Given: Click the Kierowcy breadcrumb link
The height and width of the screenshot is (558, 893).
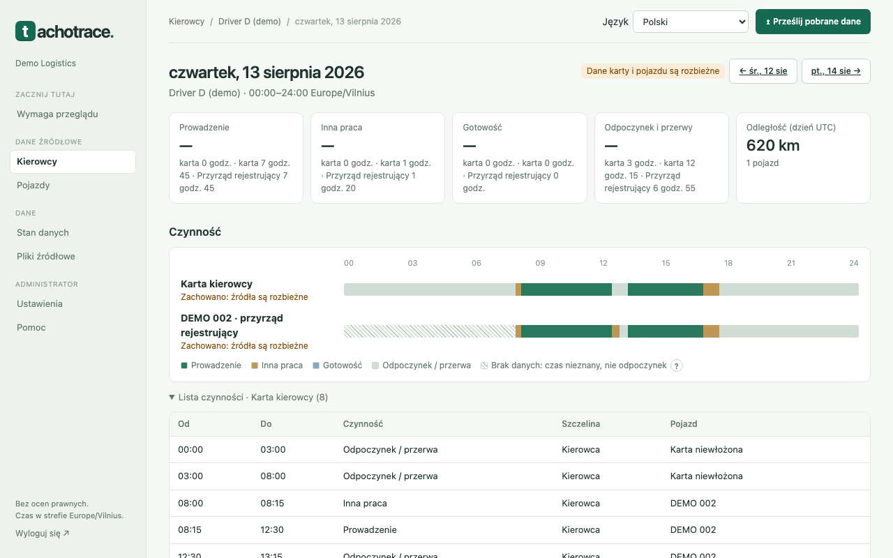Looking at the screenshot, I should 187,22.
